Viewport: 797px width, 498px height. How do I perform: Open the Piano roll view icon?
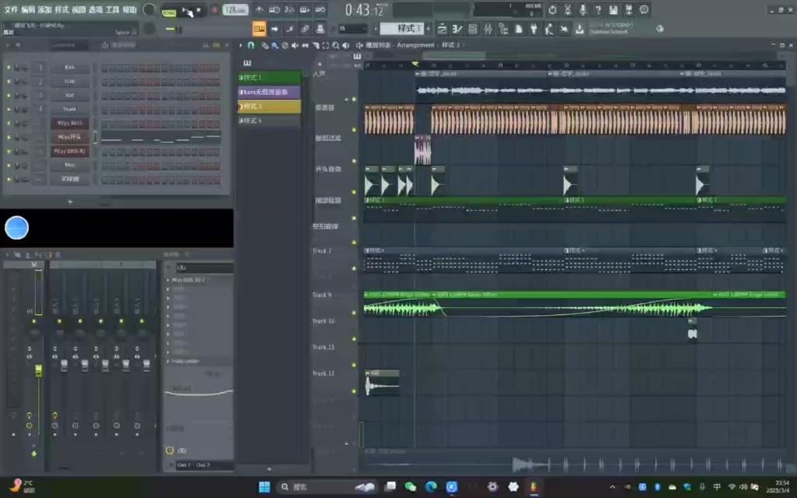pos(455,29)
